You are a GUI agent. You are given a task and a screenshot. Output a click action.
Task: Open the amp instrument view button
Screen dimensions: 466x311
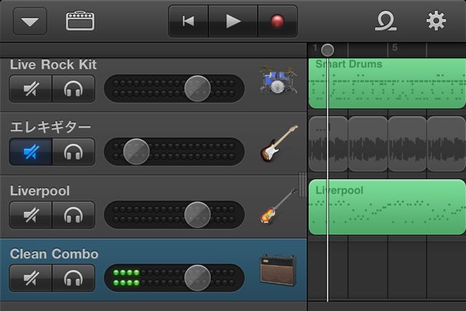coord(80,21)
